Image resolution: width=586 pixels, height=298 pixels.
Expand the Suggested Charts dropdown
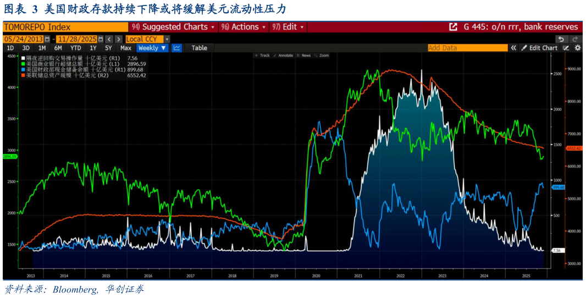(173, 27)
